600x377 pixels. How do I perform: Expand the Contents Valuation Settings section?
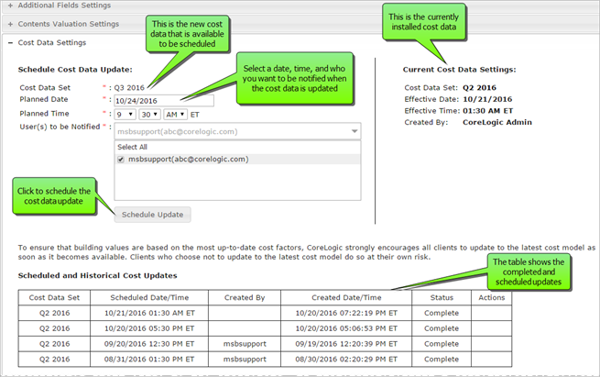tap(67, 24)
